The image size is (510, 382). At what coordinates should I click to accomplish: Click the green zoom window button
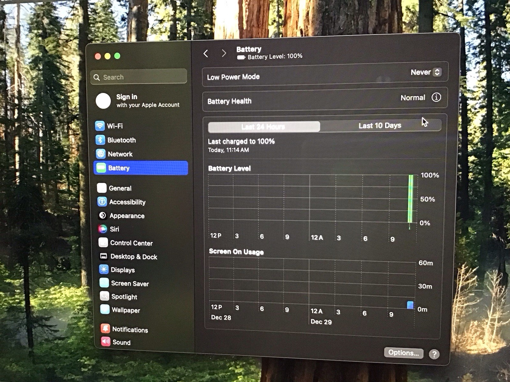[117, 56]
